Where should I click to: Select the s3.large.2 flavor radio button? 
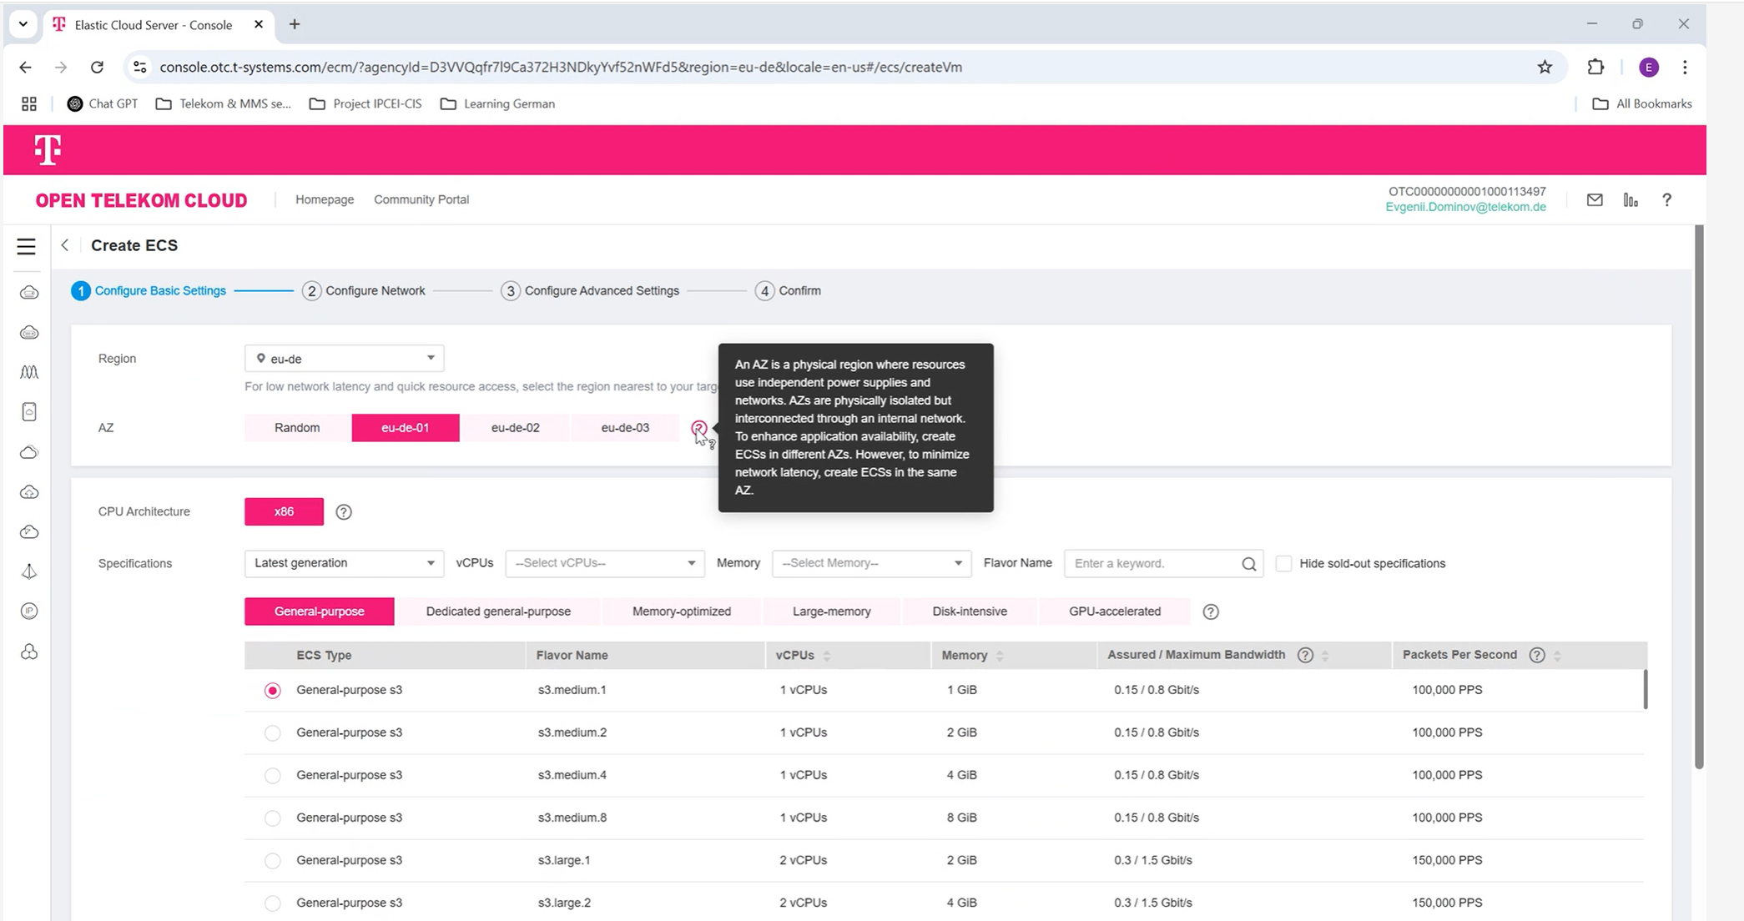(x=272, y=903)
